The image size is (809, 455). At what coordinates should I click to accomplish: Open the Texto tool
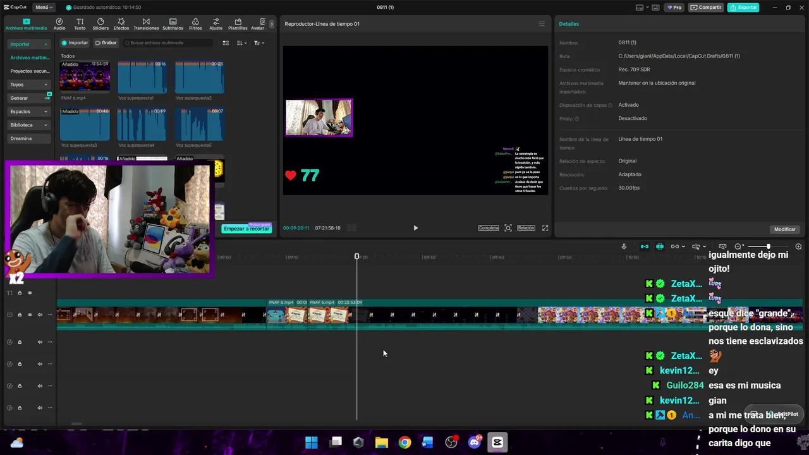click(80, 24)
